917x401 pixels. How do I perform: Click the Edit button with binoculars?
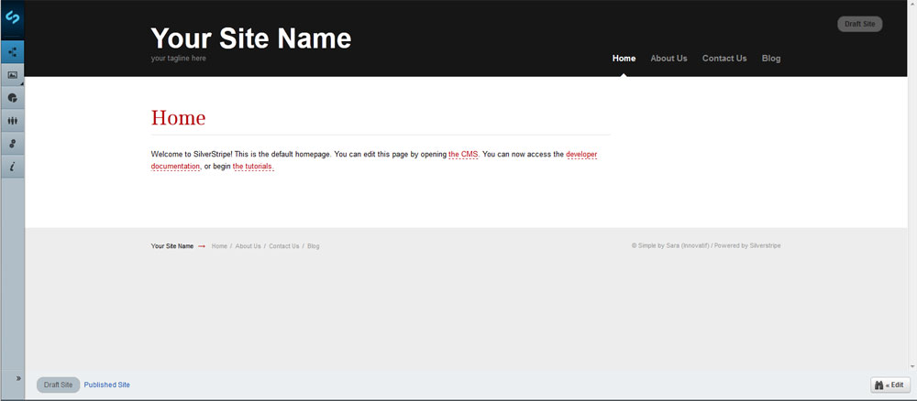coord(890,385)
